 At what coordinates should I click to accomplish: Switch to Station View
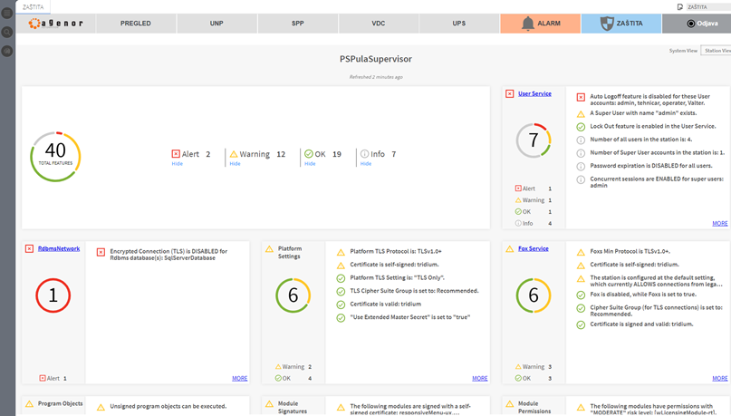tap(717, 51)
